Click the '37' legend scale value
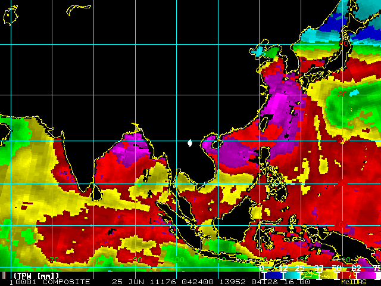This screenshot has width=381, height=286. (x=319, y=268)
